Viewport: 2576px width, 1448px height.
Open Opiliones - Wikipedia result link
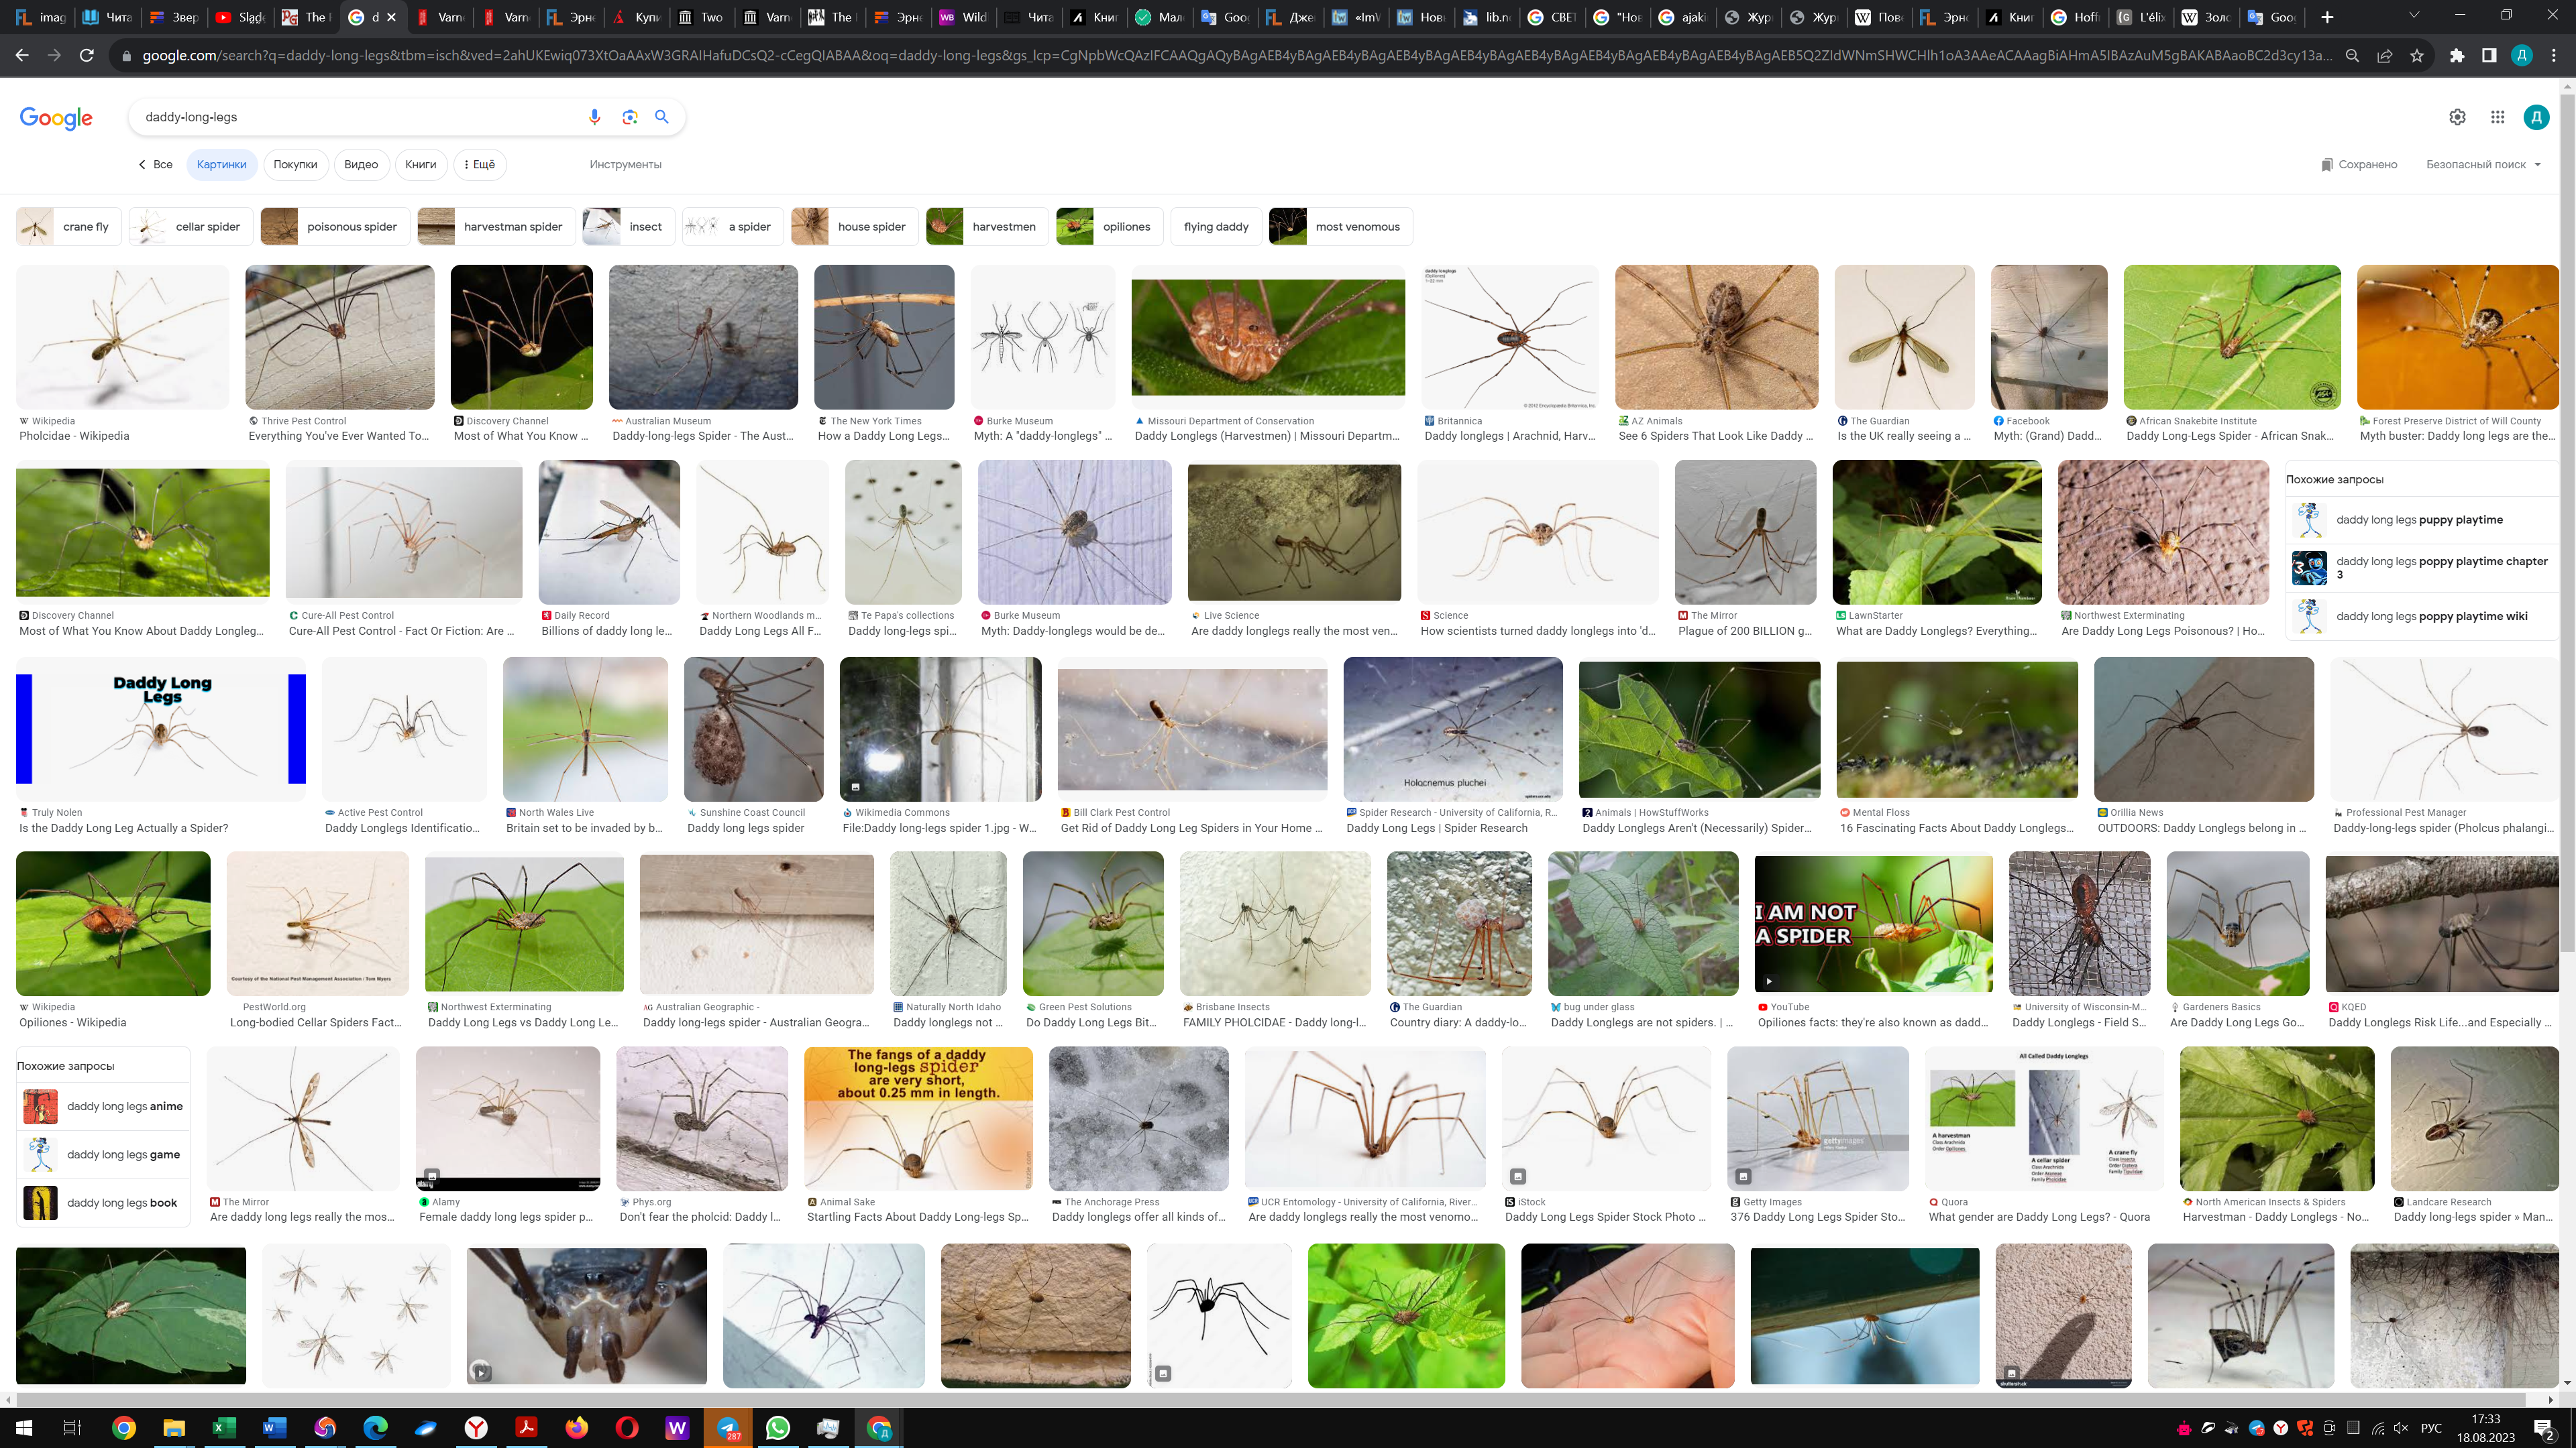pos(72,1022)
